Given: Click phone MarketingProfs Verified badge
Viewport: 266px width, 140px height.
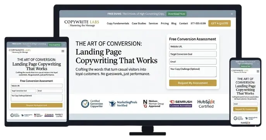Looking at the screenshot, I should pos(251,118).
